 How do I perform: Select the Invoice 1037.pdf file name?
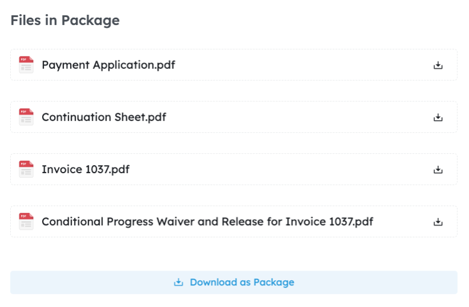[86, 169]
